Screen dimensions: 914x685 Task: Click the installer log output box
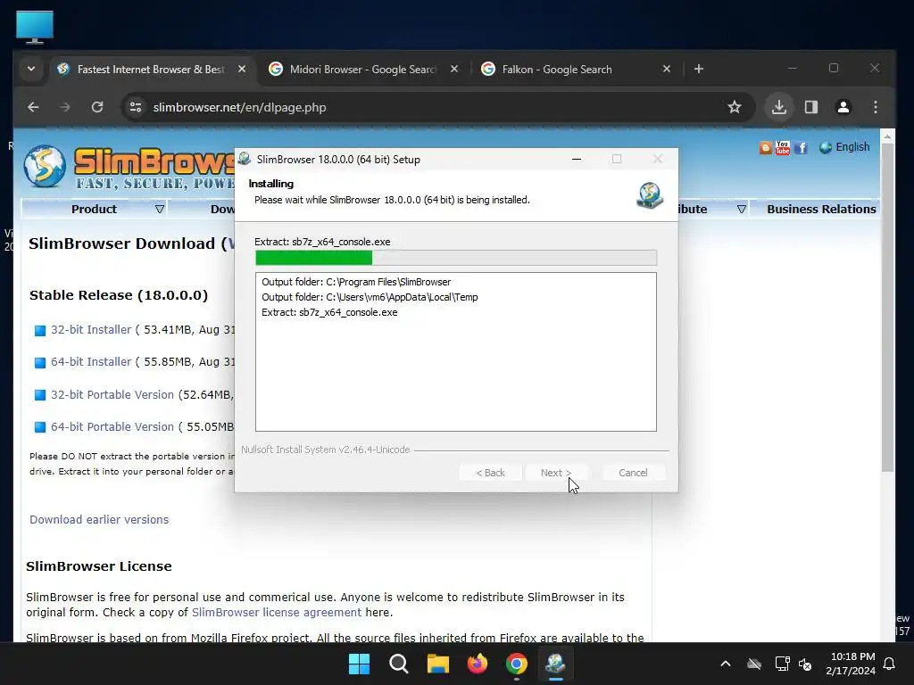coord(456,351)
